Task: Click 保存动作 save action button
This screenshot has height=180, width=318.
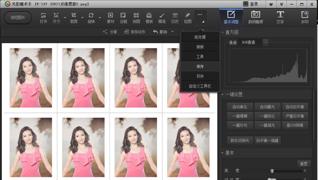Action: tap(135, 32)
